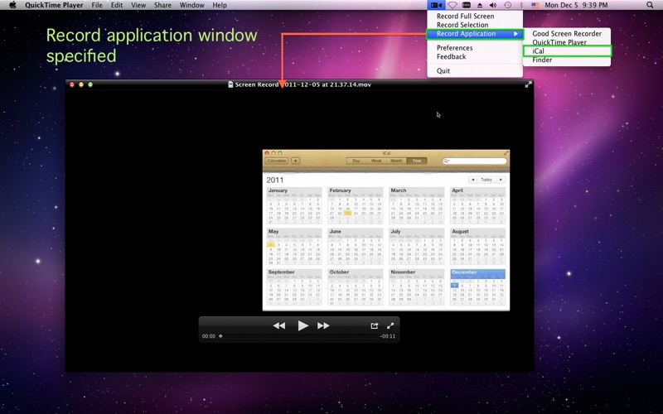Click the December month in year view
Screen dimensions: 663x414
[478, 287]
